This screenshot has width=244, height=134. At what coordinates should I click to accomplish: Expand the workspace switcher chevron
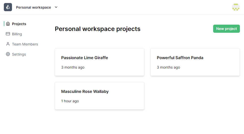[56, 7]
